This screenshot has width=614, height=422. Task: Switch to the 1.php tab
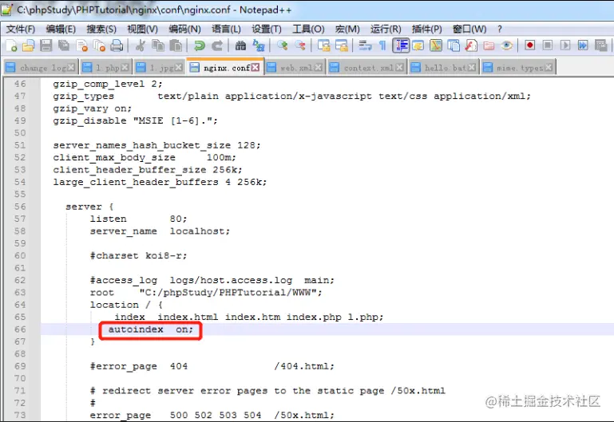(x=105, y=68)
